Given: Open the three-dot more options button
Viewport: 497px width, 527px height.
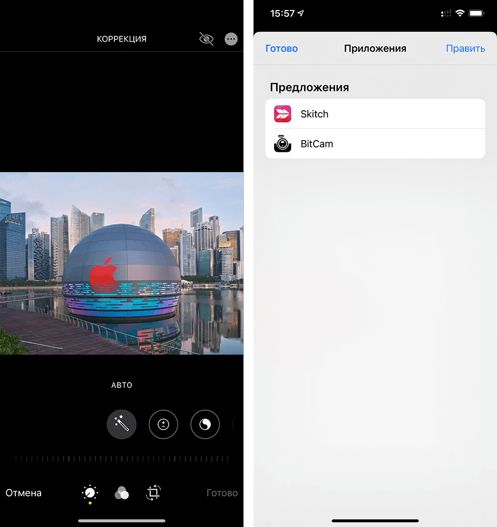Looking at the screenshot, I should pyautogui.click(x=231, y=39).
